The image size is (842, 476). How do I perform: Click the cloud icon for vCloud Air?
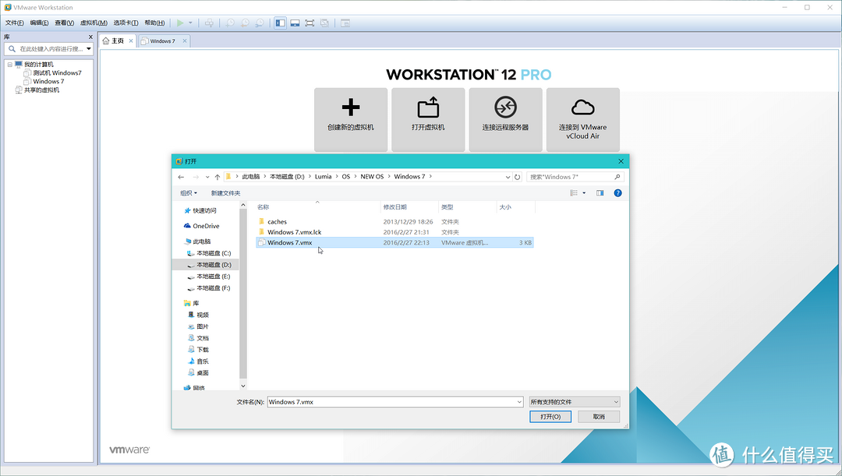582,108
